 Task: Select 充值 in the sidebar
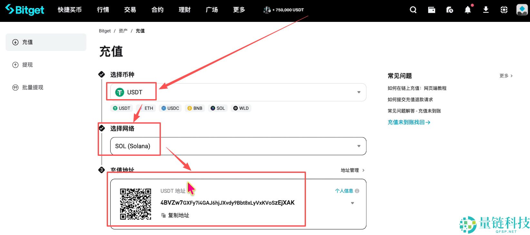[x=46, y=42]
